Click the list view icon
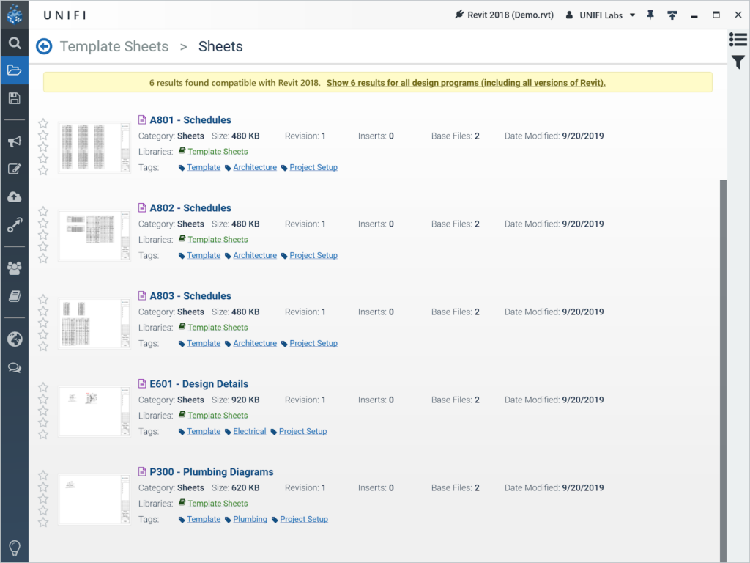 point(738,40)
